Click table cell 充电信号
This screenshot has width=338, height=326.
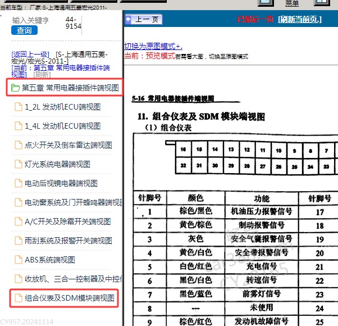[262, 266]
